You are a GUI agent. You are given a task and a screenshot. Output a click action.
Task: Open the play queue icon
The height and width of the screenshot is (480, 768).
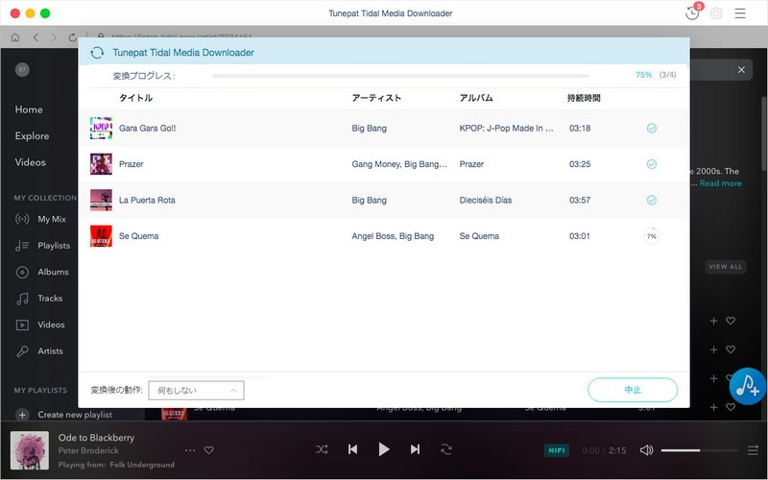[x=753, y=450]
